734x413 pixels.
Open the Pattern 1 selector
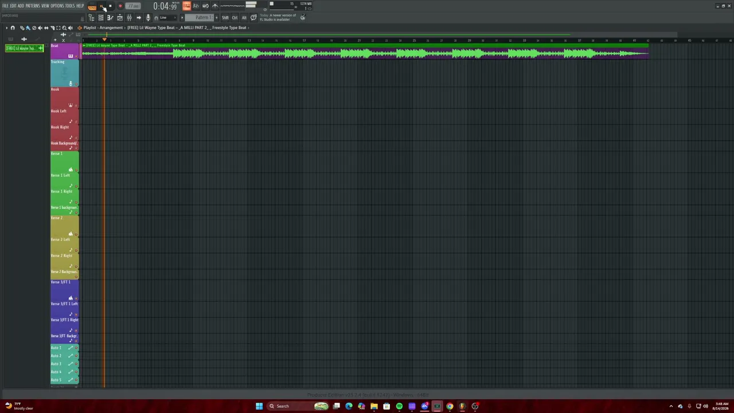[198, 18]
